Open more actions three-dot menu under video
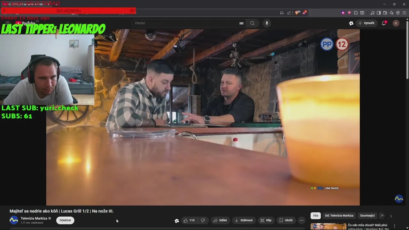Image resolution: width=409 pixels, height=230 pixels. [x=302, y=220]
